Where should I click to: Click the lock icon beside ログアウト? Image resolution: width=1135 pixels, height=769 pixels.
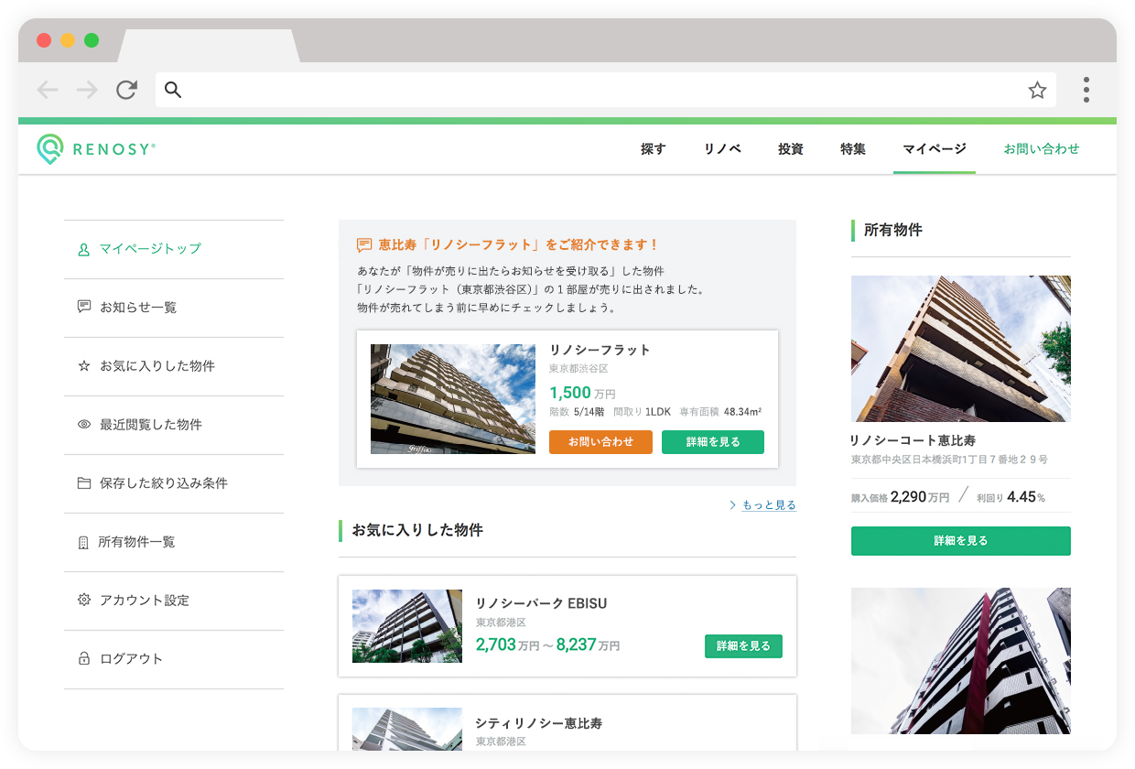point(84,659)
